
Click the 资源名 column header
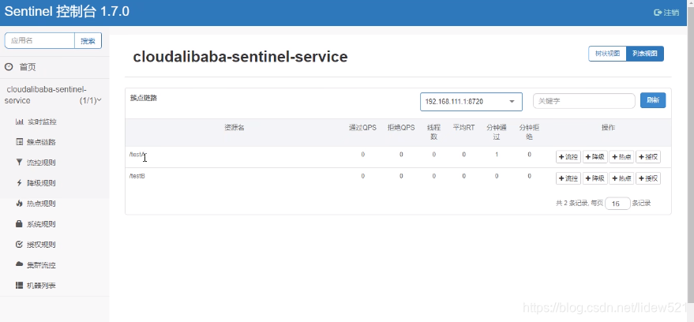[234, 127]
